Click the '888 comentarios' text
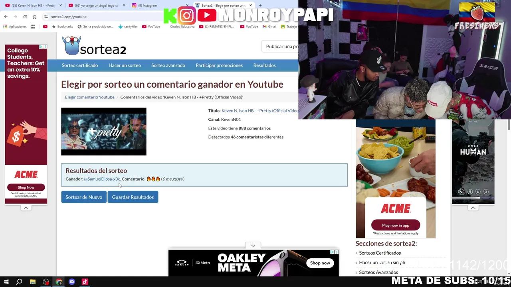Screen dimensions: 511x287 point(255,128)
